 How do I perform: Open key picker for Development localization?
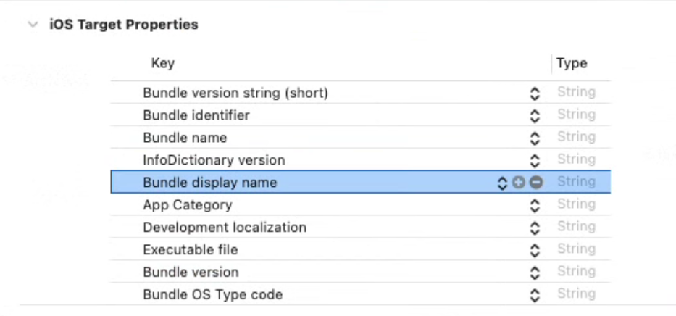535,228
